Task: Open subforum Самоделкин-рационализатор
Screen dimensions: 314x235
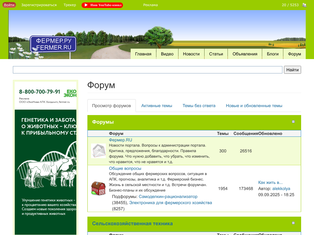Action: (168, 196)
